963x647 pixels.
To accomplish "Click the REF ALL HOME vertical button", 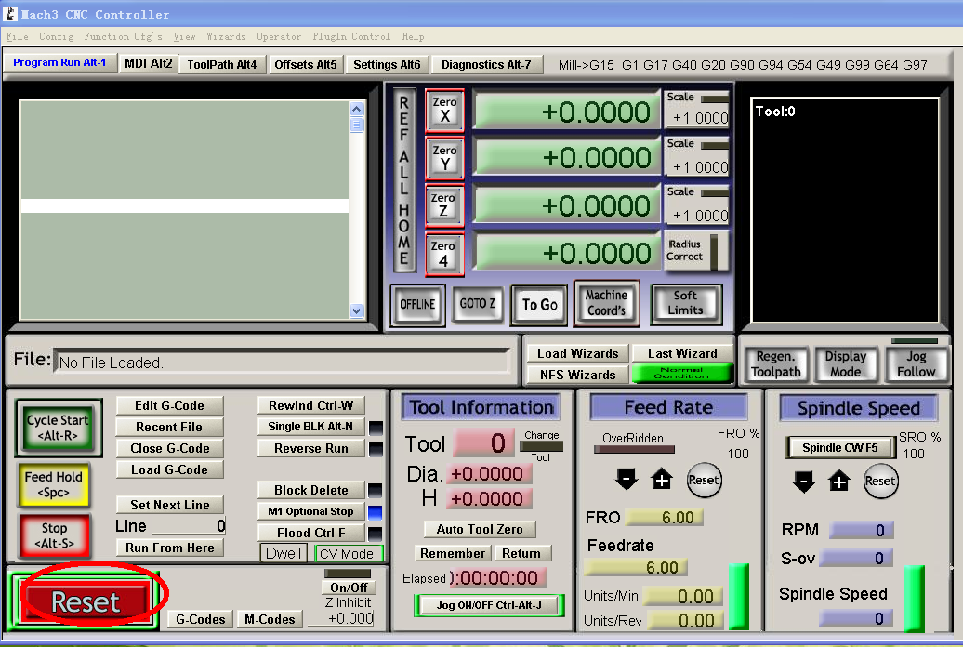I will 404,180.
